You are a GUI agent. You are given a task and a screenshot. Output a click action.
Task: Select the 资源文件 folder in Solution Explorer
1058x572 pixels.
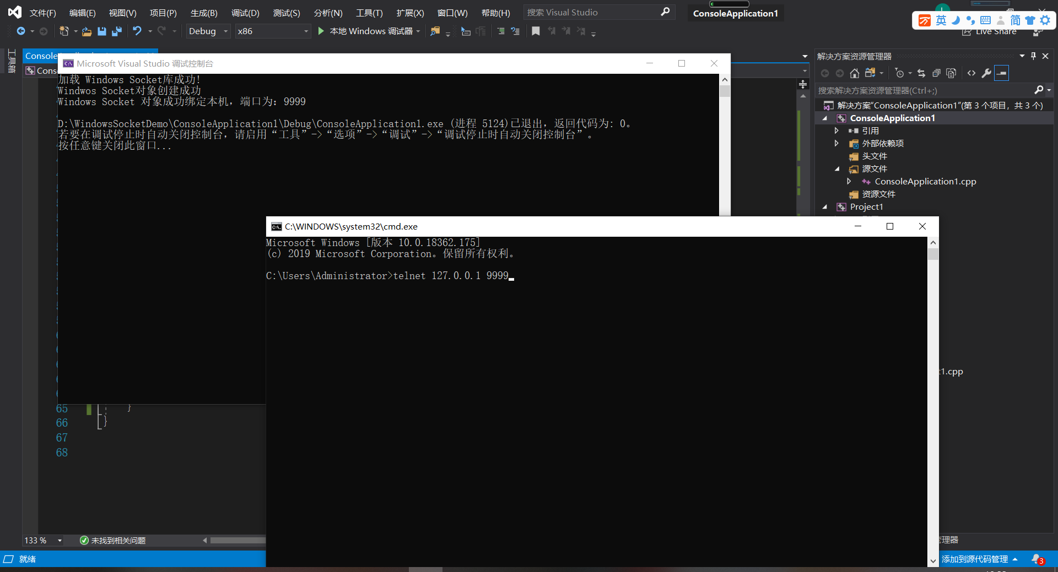878,194
